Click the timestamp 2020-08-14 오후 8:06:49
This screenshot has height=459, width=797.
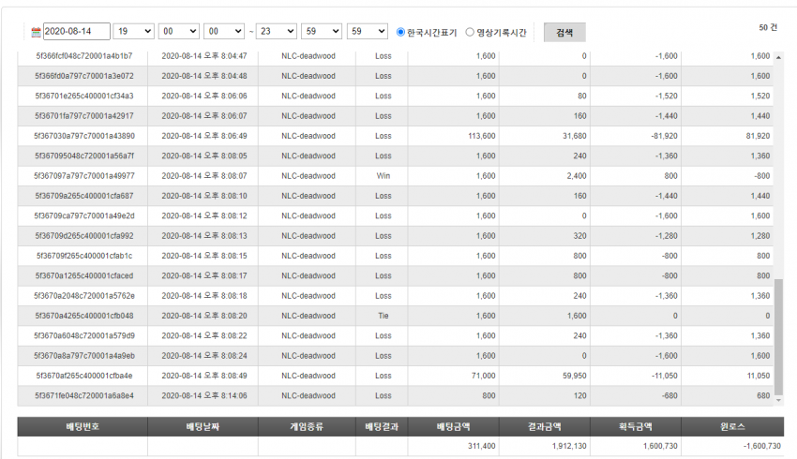coord(204,136)
